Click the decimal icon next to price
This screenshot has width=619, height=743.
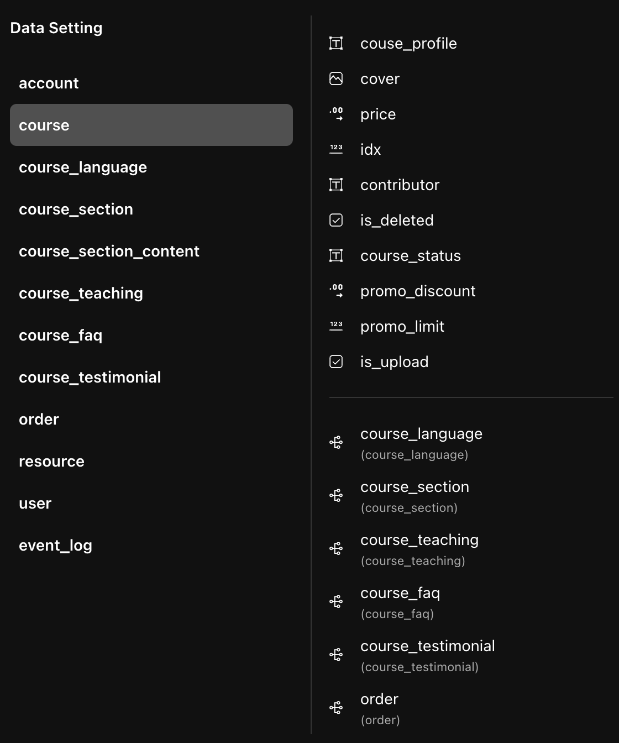(x=336, y=114)
